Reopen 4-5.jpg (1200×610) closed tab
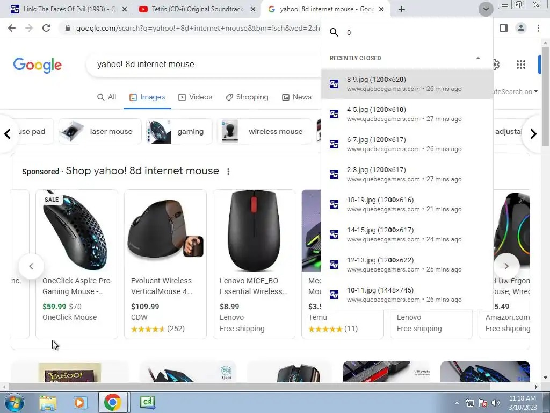This screenshot has height=413, width=550. pyautogui.click(x=407, y=114)
